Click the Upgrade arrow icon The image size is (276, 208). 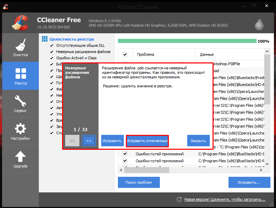click(x=20, y=159)
